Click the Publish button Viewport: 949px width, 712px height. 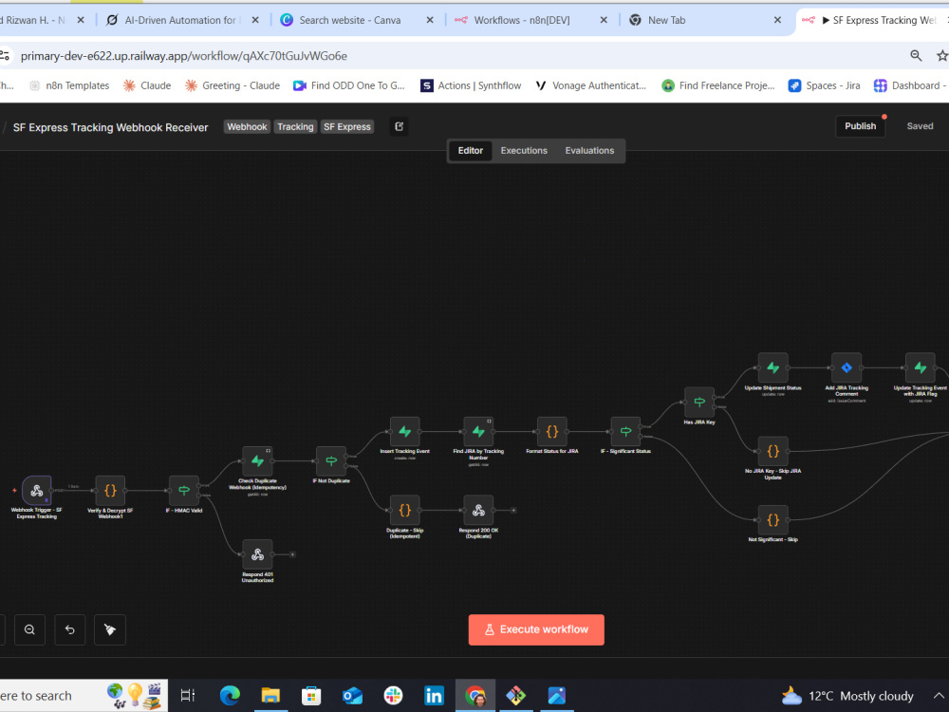pyautogui.click(x=860, y=126)
